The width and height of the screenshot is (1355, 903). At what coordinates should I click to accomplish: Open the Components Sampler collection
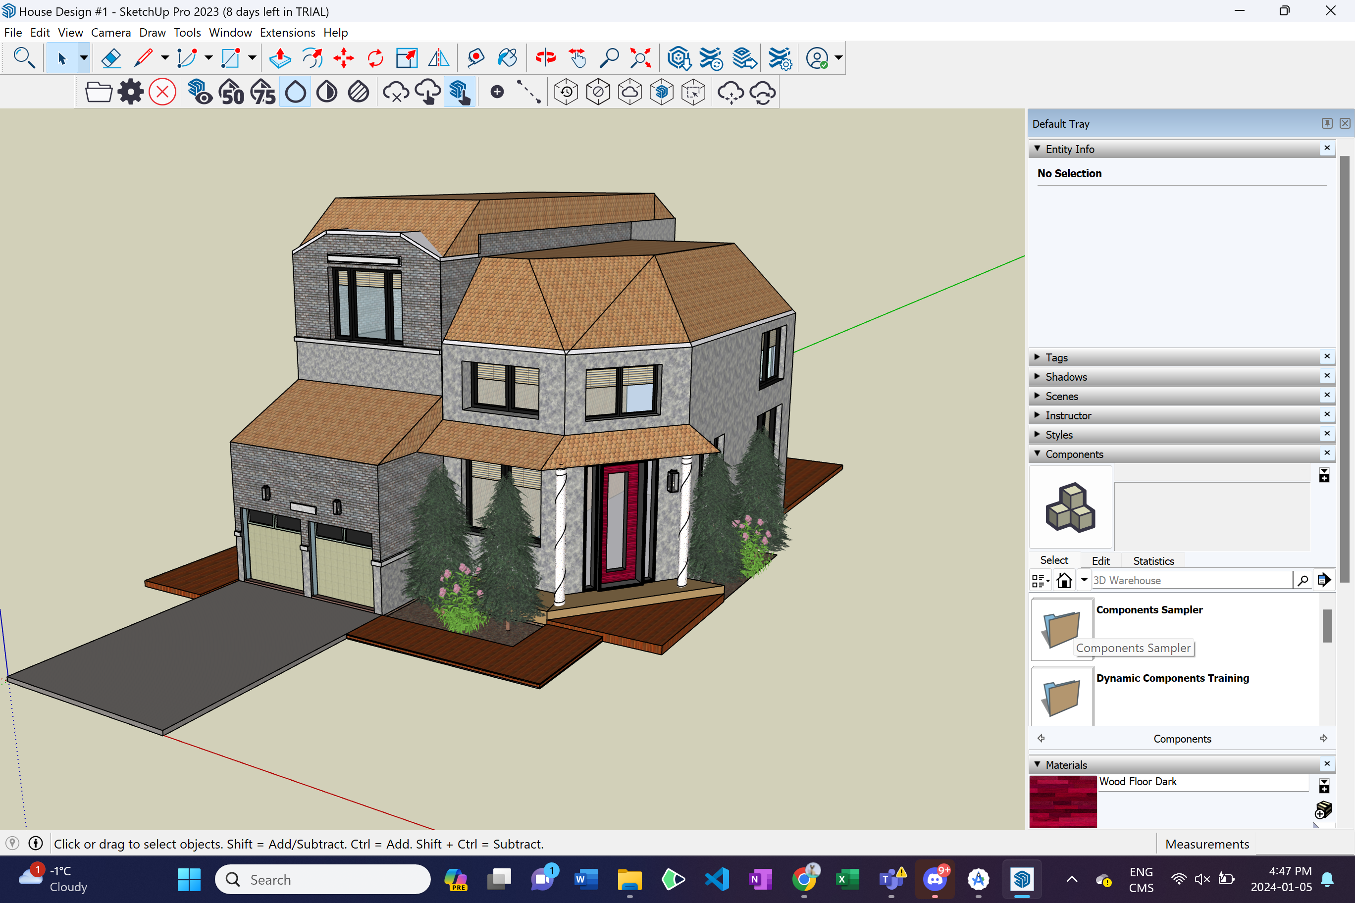pyautogui.click(x=1062, y=629)
